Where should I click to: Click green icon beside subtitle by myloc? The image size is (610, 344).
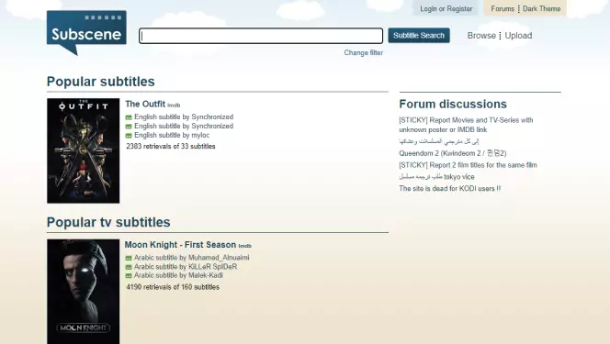click(129, 136)
